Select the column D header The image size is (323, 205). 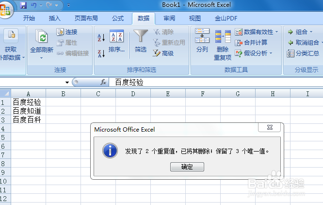133,94
